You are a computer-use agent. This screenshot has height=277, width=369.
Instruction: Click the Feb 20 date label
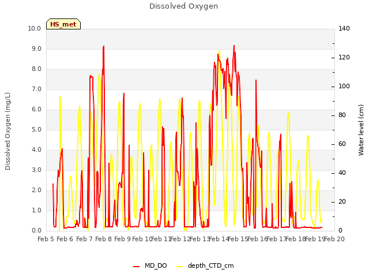(334, 239)
